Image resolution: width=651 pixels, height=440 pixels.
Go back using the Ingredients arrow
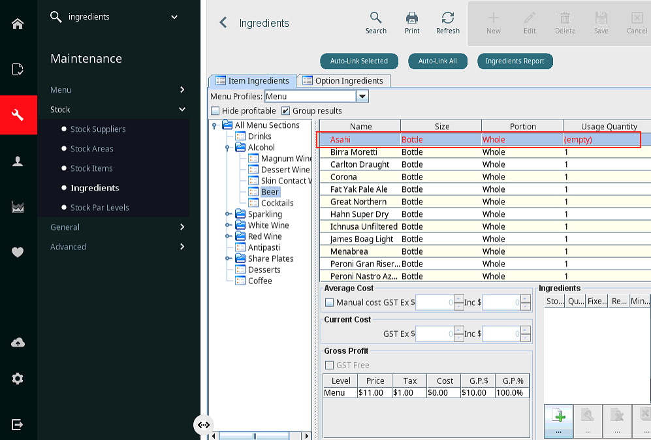223,22
